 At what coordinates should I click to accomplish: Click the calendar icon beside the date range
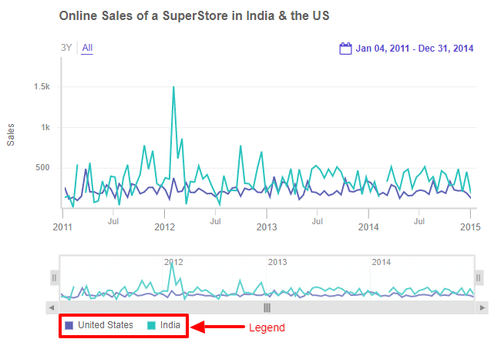point(346,49)
